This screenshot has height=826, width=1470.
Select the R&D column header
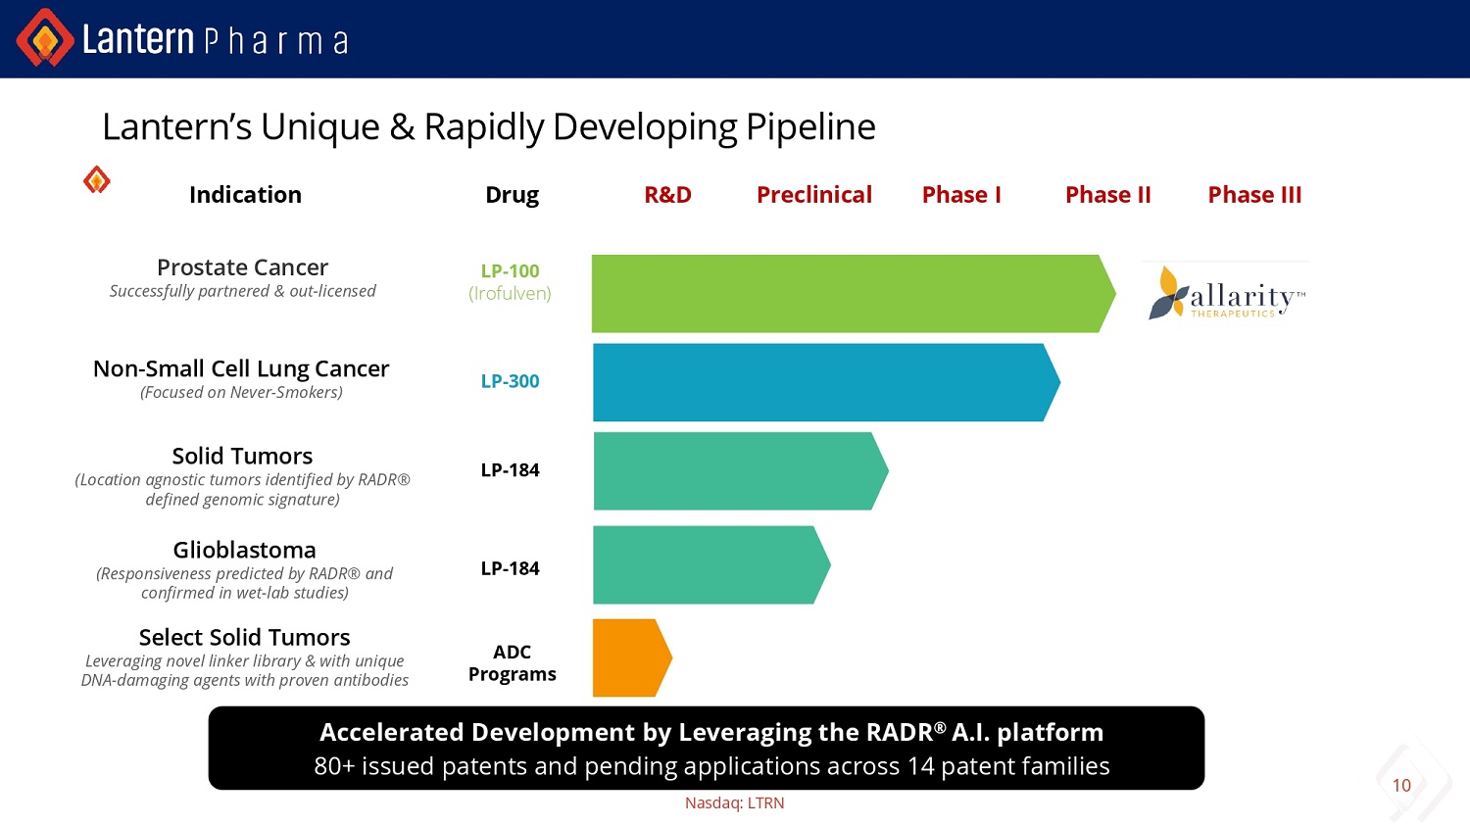[x=667, y=195]
